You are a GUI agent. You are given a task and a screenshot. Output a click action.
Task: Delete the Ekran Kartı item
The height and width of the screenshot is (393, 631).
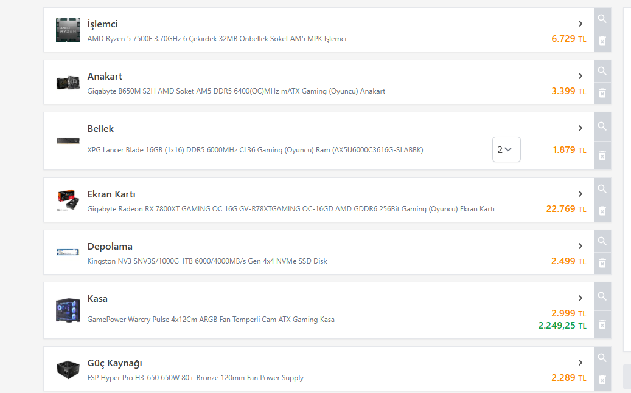602,211
